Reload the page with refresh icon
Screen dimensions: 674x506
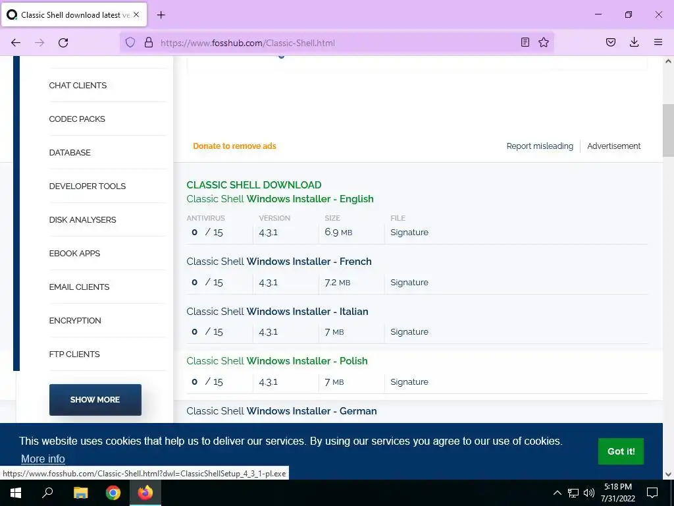[x=63, y=43]
